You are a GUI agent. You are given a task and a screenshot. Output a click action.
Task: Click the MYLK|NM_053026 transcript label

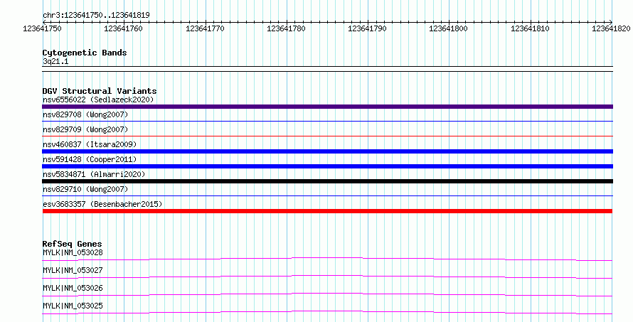[x=73, y=288]
